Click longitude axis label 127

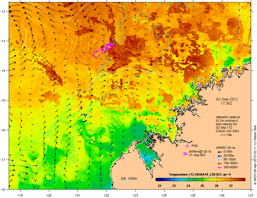pyautogui.click(x=251, y=195)
